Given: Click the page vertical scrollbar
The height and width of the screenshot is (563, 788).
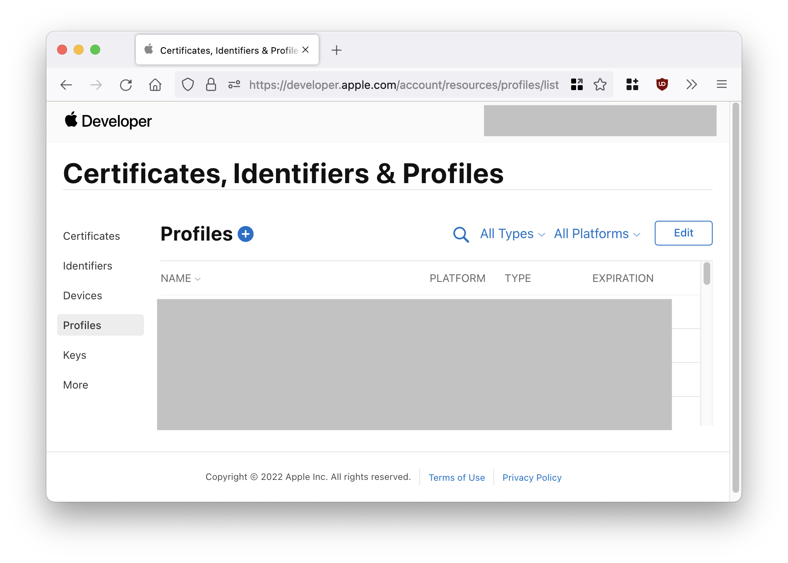Looking at the screenshot, I should (x=735, y=297).
